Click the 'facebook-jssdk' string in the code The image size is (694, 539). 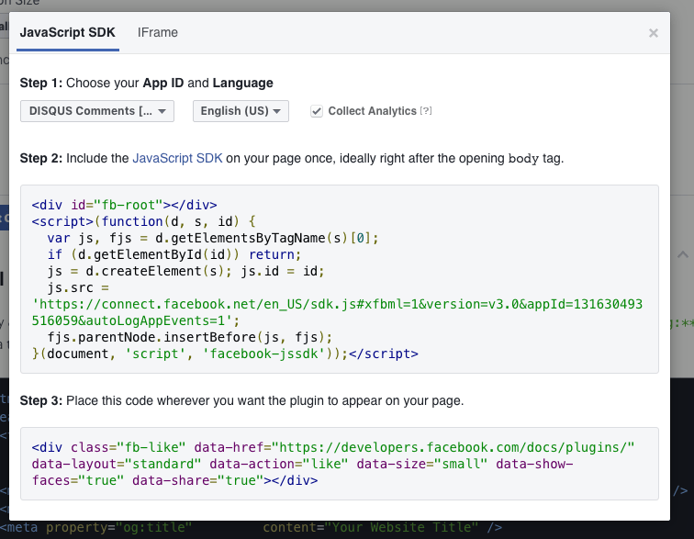click(263, 354)
